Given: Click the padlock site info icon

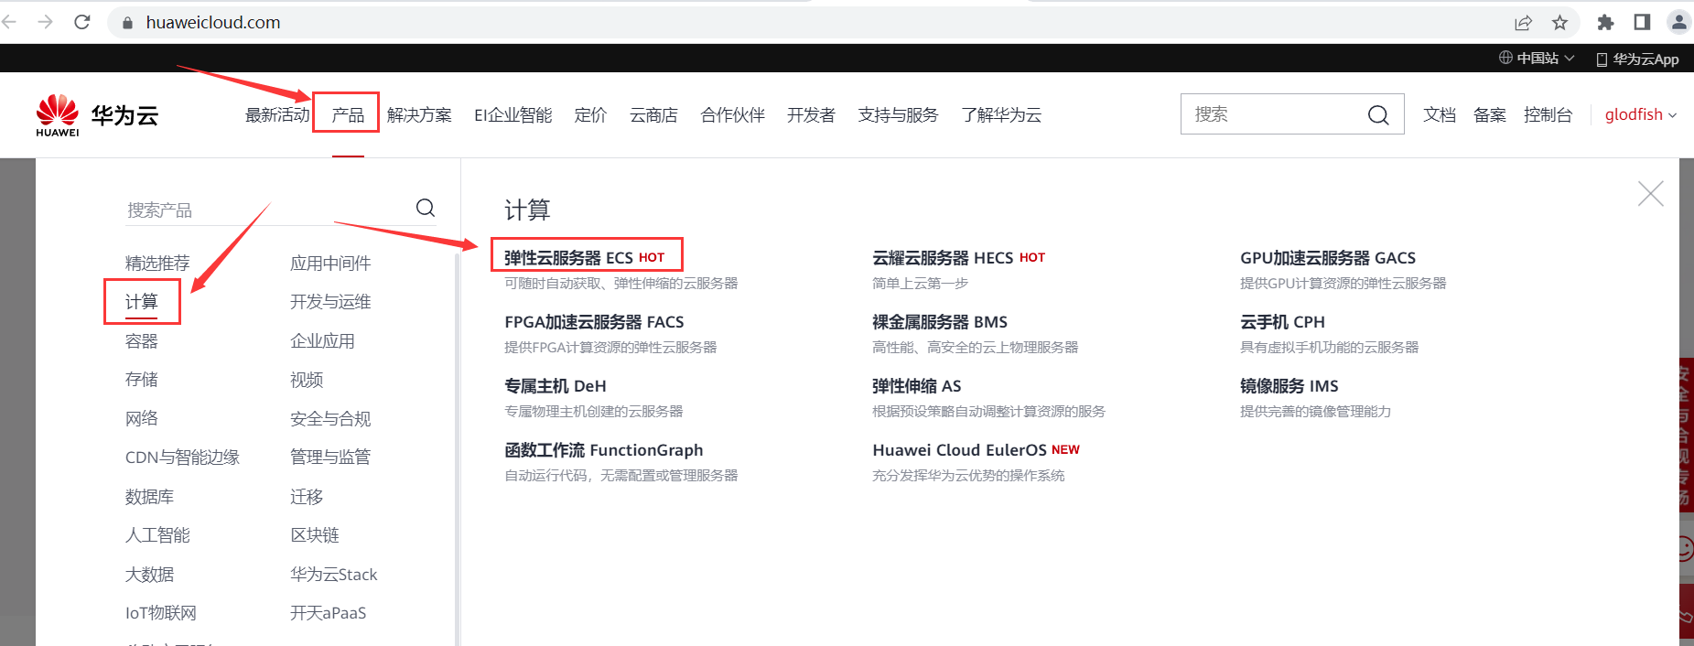Looking at the screenshot, I should click(x=127, y=23).
